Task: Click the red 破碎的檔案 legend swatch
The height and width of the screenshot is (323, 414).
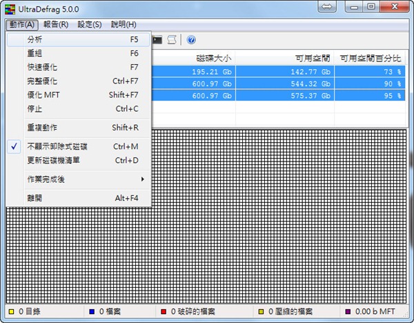Action: tap(164, 312)
